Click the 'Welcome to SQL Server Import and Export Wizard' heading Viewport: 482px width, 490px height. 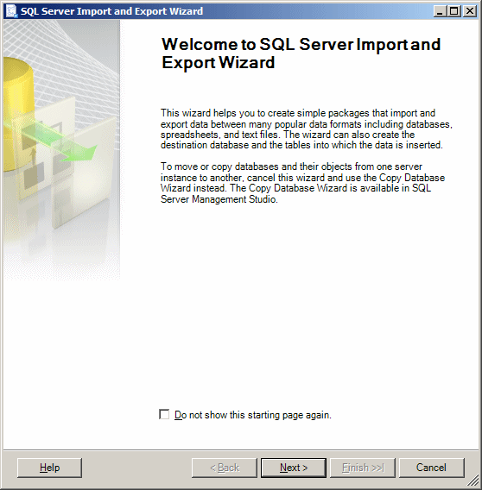[x=301, y=53]
